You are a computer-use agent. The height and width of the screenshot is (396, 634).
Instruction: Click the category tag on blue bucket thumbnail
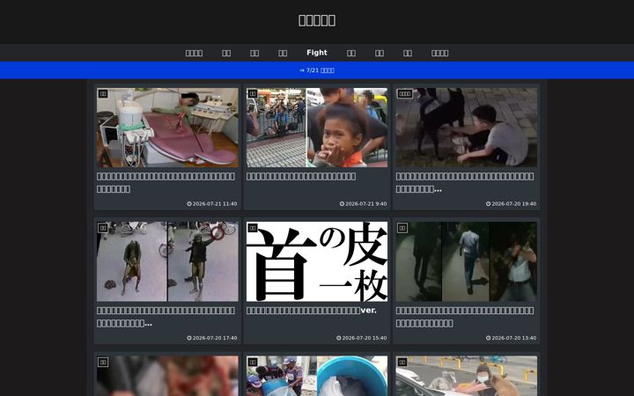pos(253,362)
